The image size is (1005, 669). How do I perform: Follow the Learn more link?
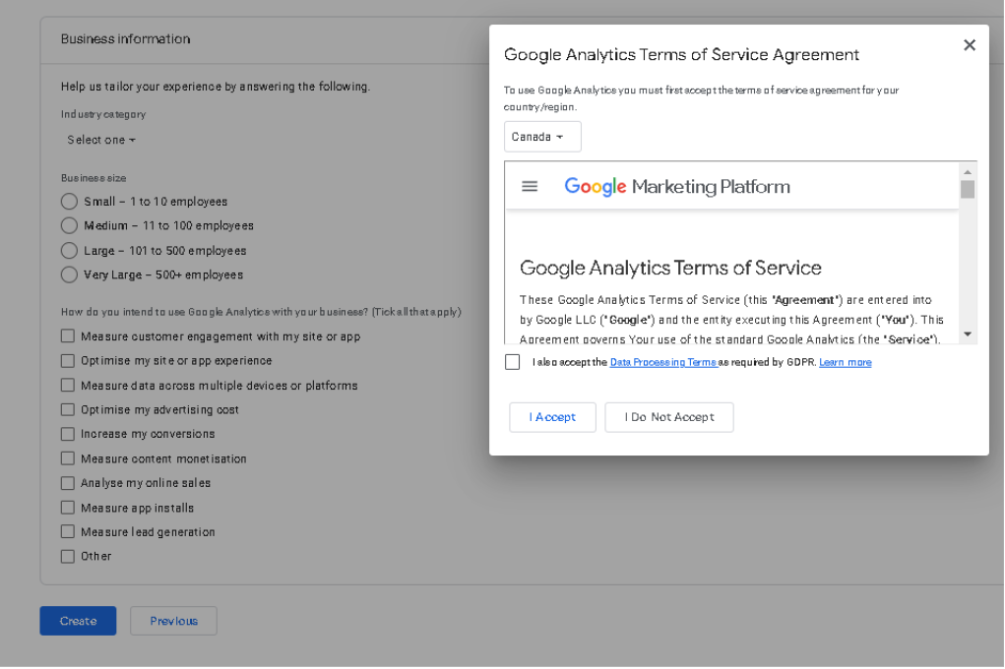(845, 362)
